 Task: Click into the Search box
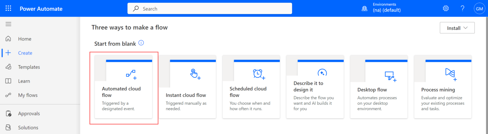(210, 9)
